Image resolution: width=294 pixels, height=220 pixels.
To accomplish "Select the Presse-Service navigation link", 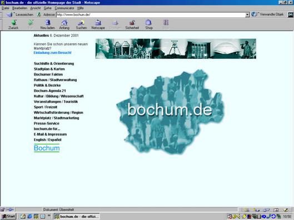I will 47,123.
